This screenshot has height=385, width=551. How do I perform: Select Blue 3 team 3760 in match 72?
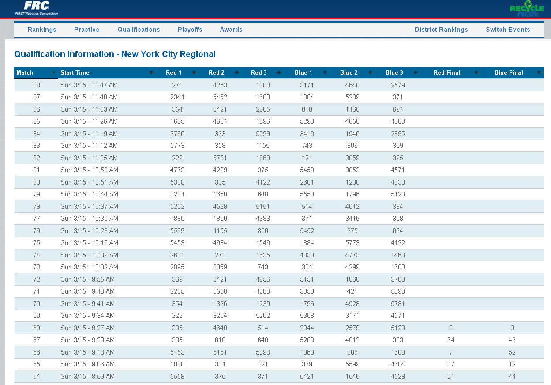(397, 279)
